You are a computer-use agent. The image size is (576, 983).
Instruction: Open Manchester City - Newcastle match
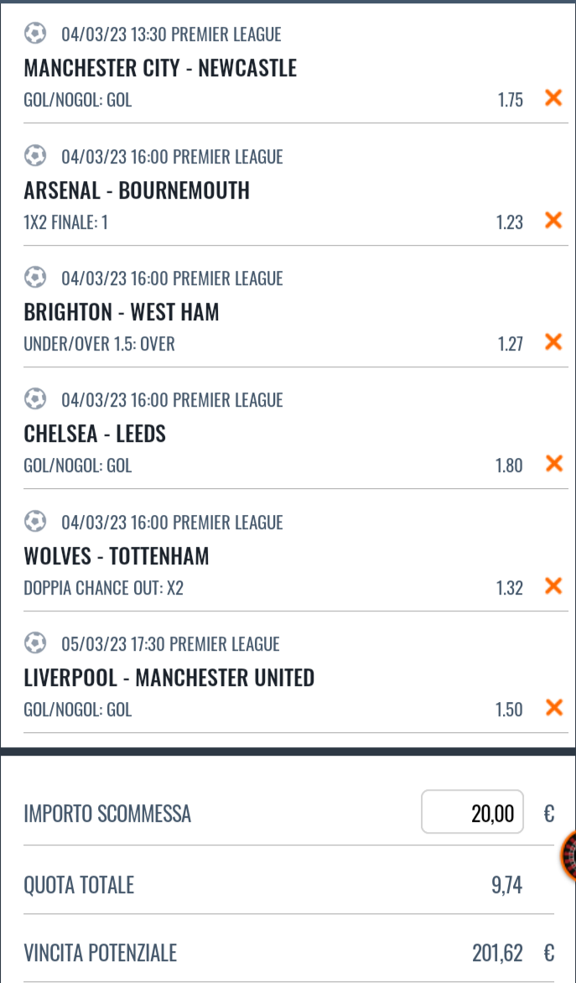pyautogui.click(x=160, y=68)
